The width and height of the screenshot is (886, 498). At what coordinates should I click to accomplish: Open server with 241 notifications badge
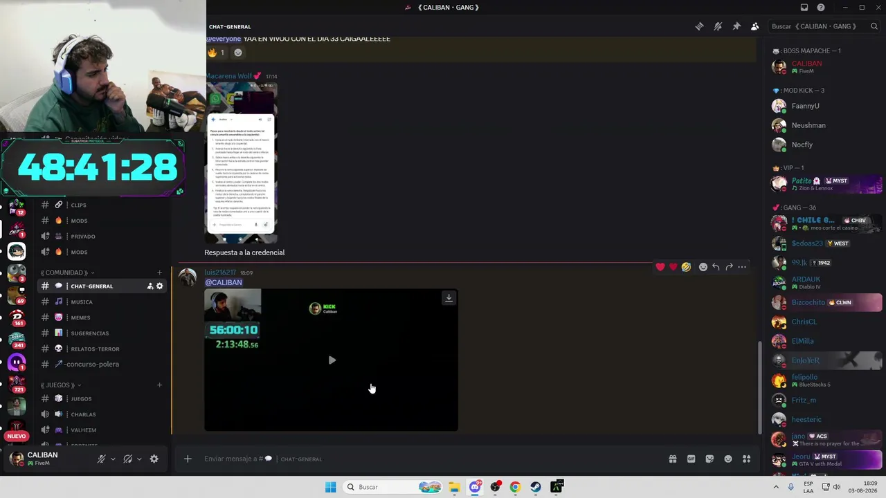tap(17, 340)
